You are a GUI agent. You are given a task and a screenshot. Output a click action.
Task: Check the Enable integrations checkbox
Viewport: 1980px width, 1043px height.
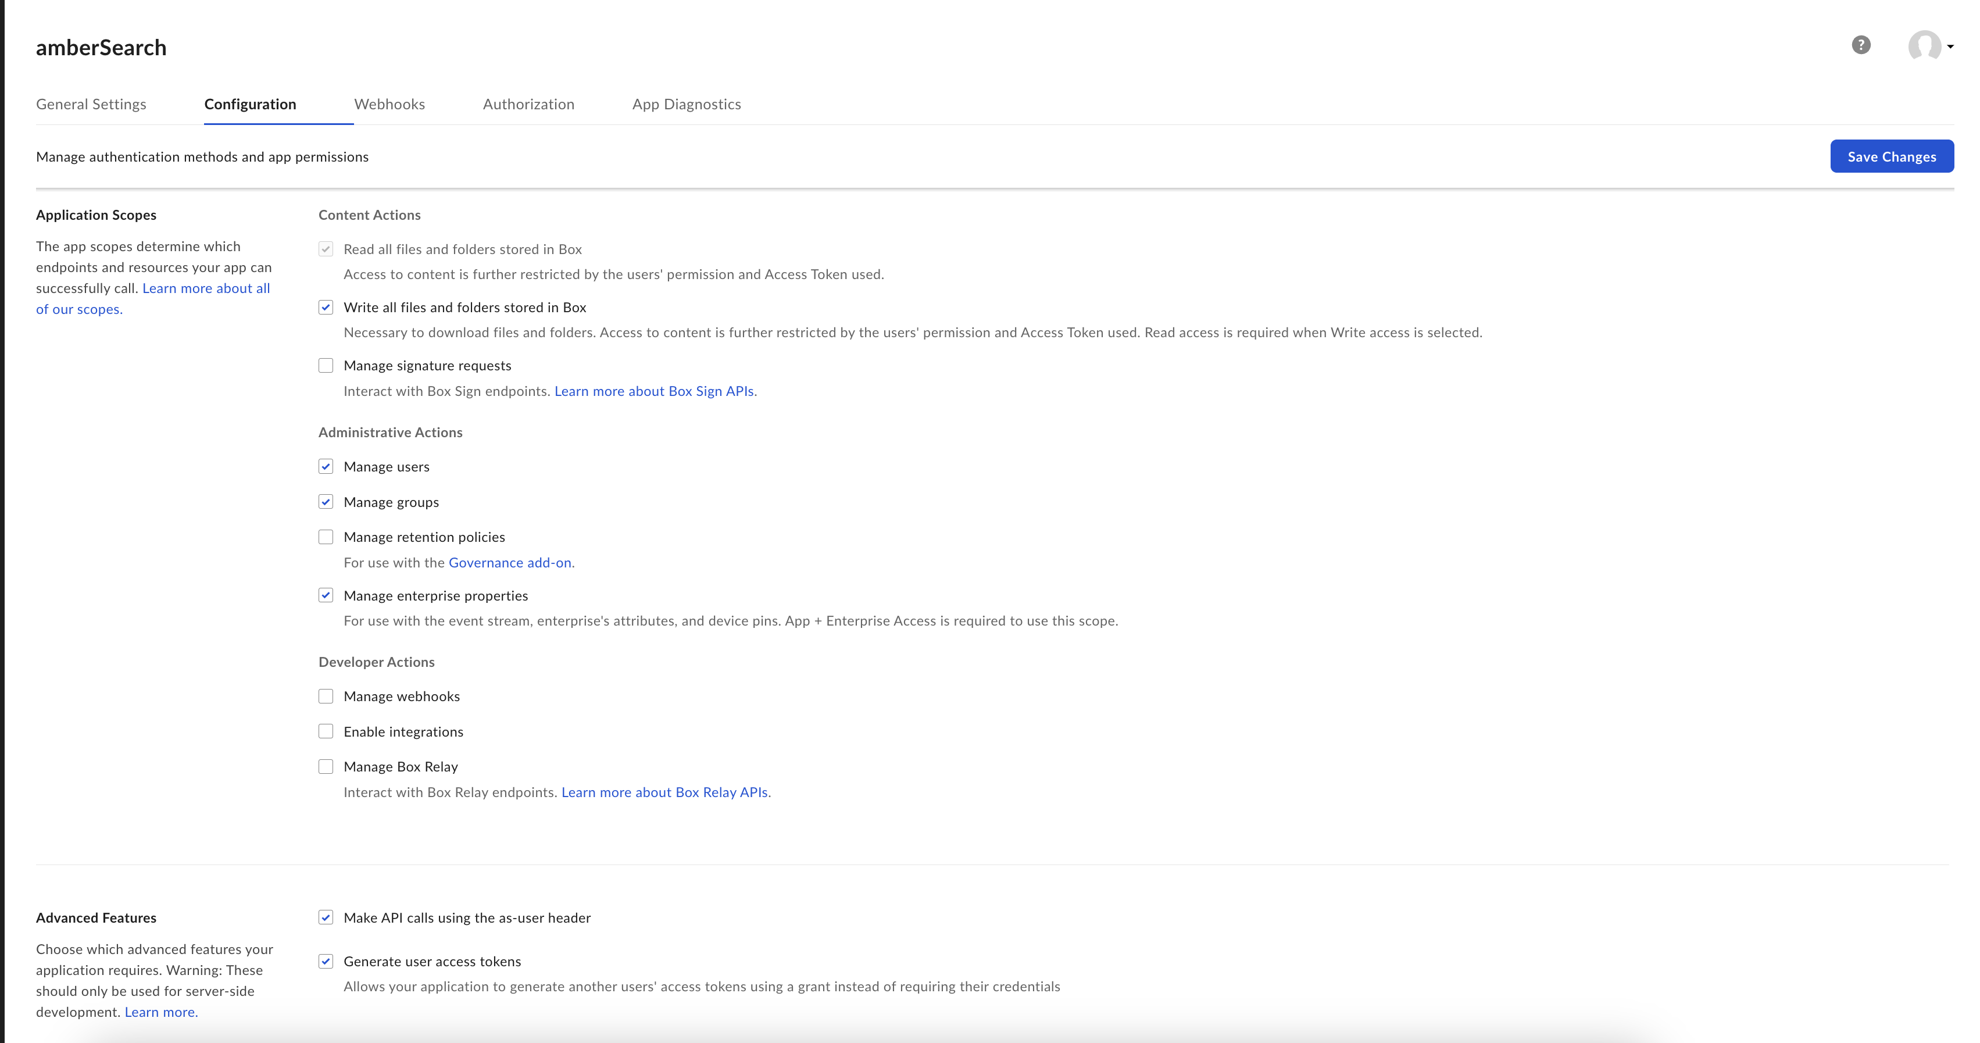[x=326, y=732]
